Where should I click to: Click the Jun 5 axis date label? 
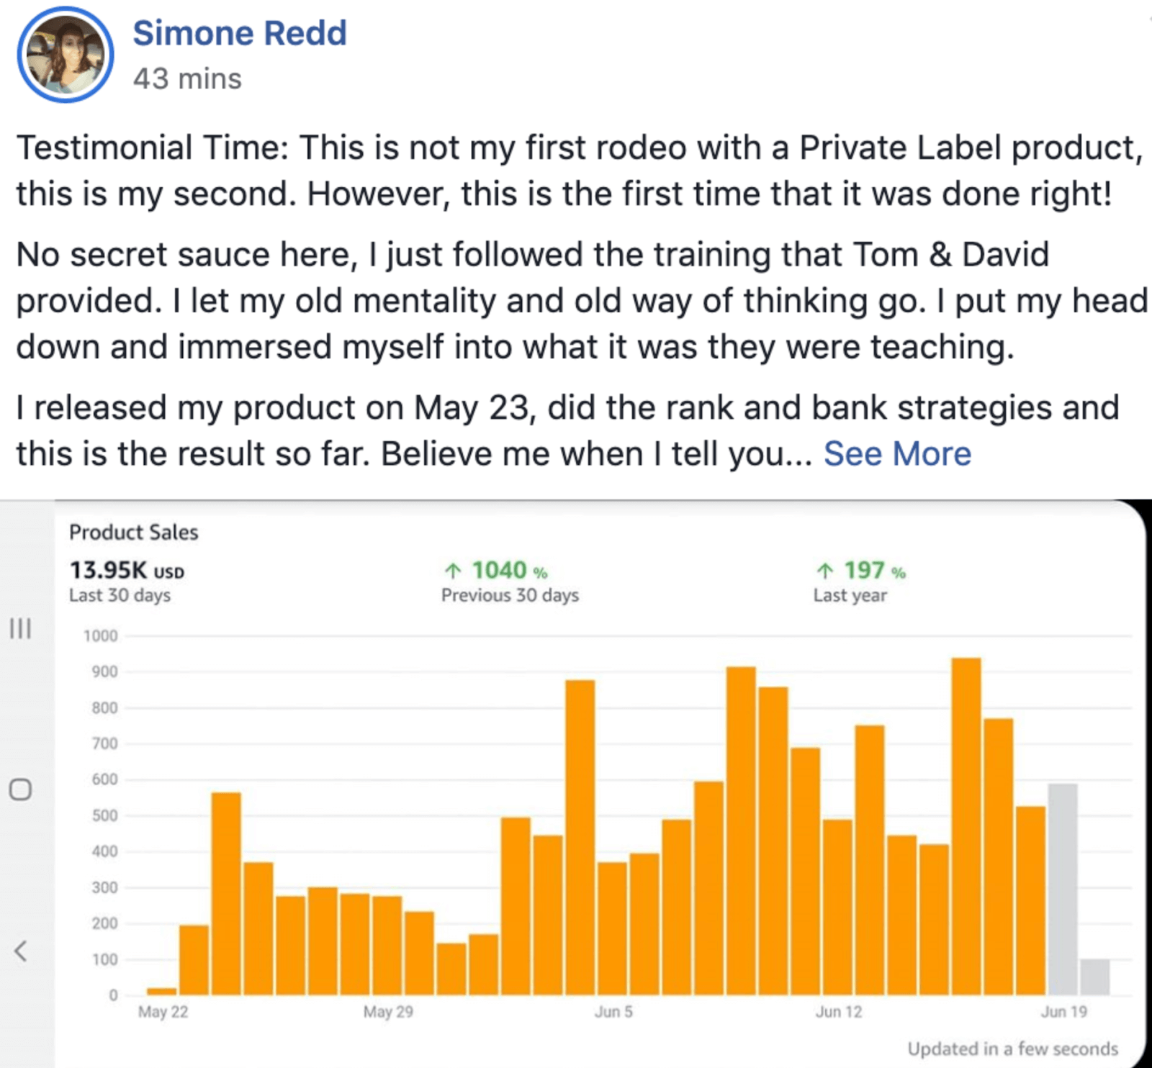point(613,1012)
